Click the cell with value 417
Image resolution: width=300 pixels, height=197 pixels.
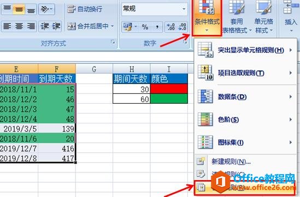pyautogui.click(x=57, y=158)
